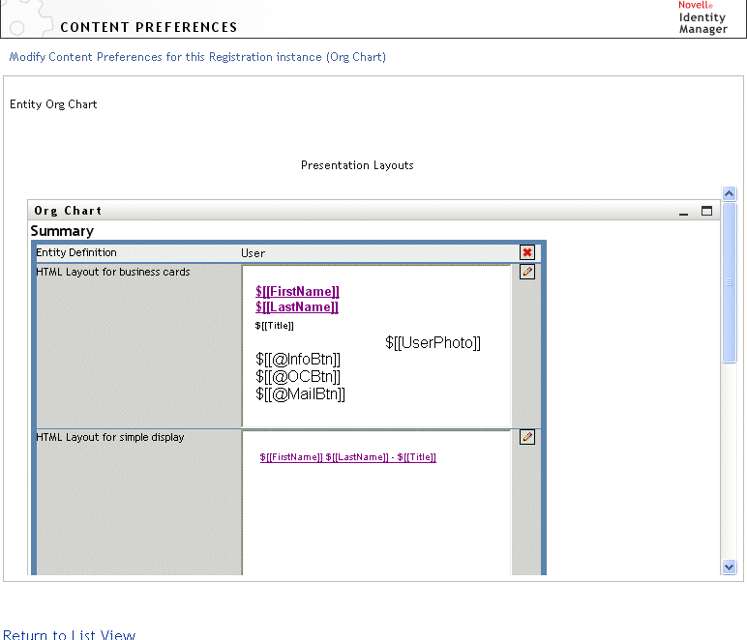The image size is (747, 640).
Task: Click the vertical scrollbar thumb
Action: pyautogui.click(x=729, y=282)
